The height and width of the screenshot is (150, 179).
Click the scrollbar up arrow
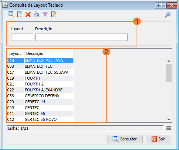point(169,61)
